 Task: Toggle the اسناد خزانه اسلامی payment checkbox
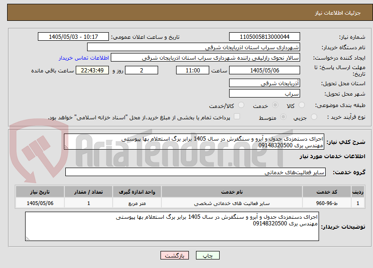coord(237,116)
